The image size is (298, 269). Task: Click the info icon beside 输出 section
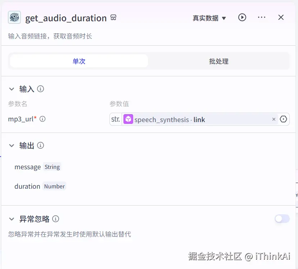(40, 145)
